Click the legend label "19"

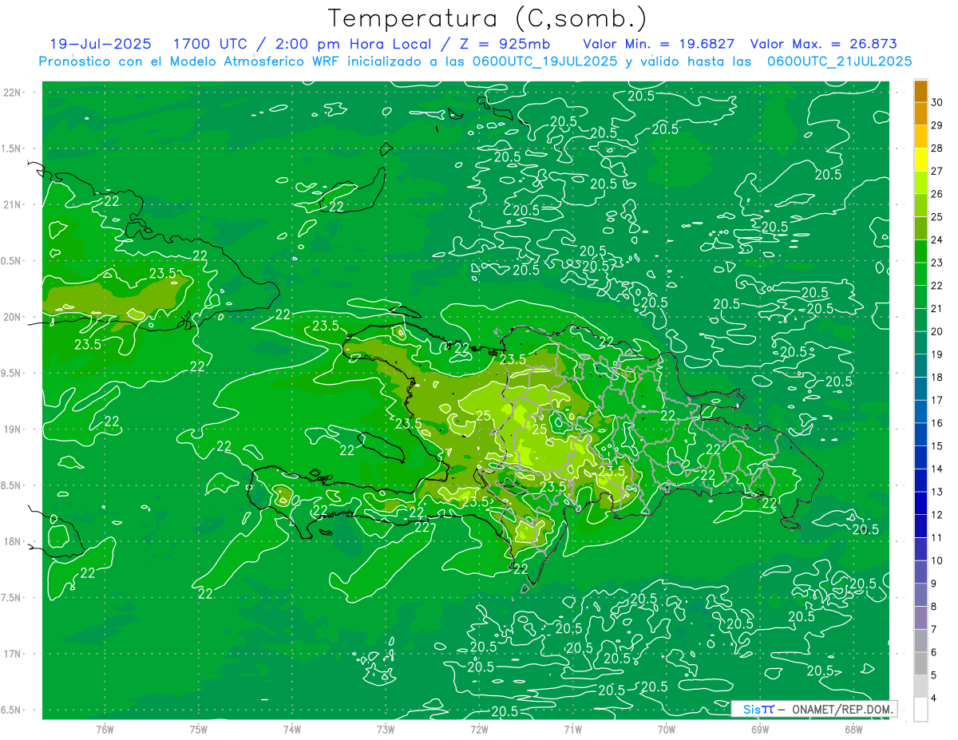(x=937, y=354)
